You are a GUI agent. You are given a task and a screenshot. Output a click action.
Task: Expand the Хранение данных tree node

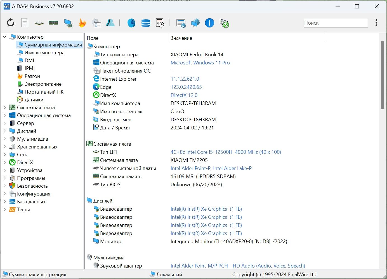(x=4, y=147)
